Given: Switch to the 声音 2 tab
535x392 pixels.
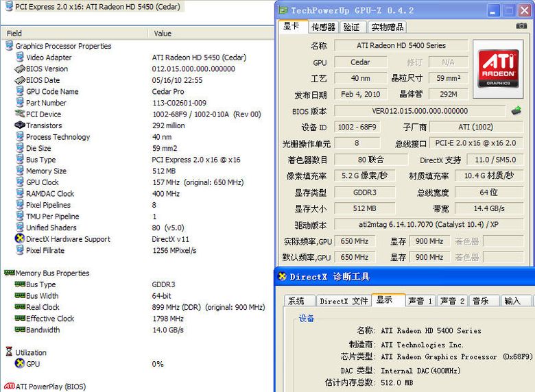Looking at the screenshot, I should coord(452,301).
